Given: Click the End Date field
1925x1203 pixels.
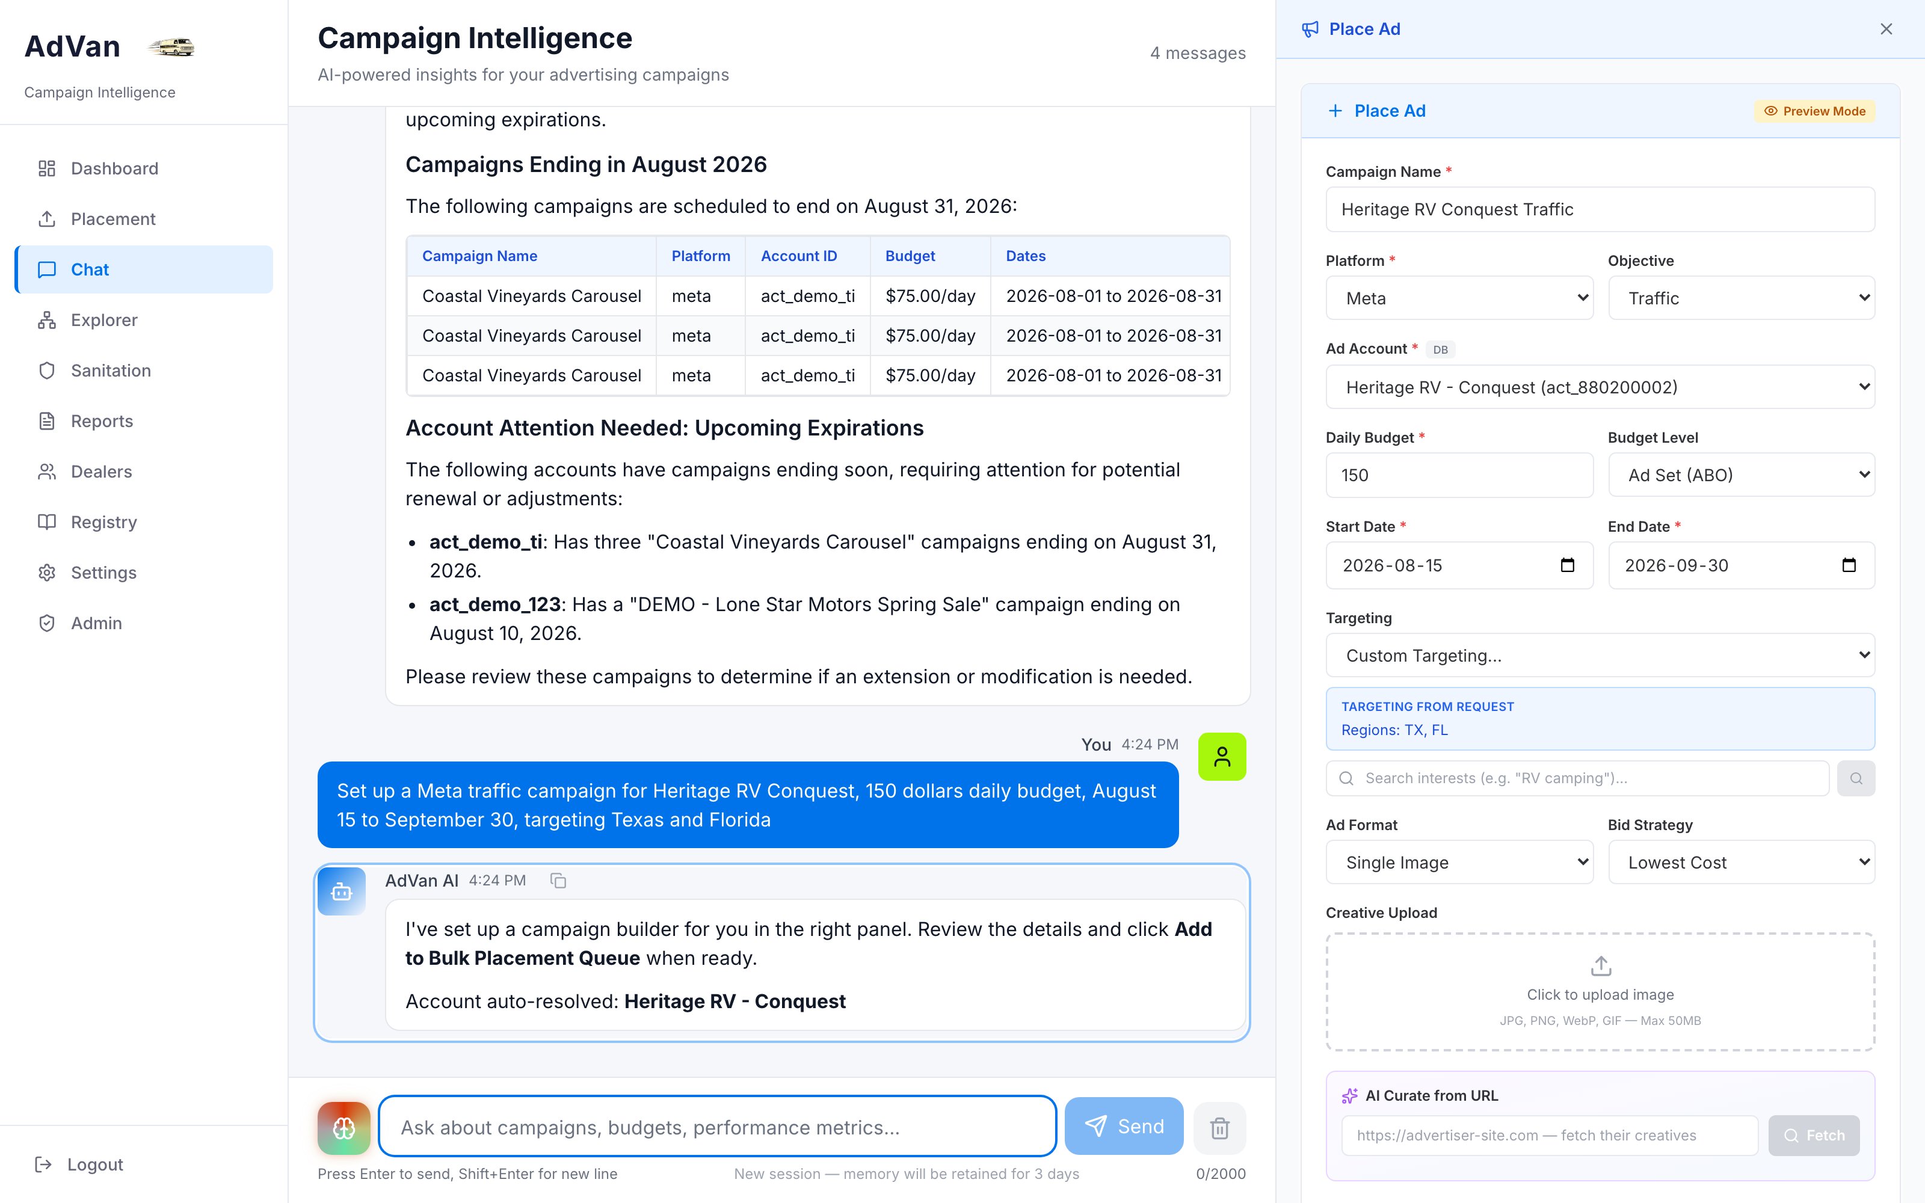Looking at the screenshot, I should 1742,565.
